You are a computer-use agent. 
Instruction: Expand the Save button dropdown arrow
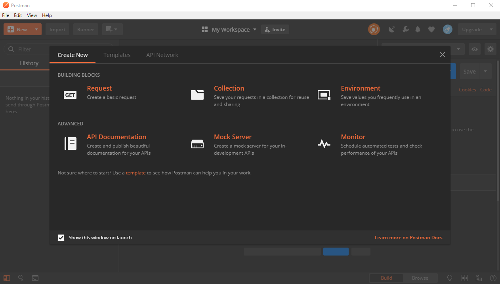(485, 72)
